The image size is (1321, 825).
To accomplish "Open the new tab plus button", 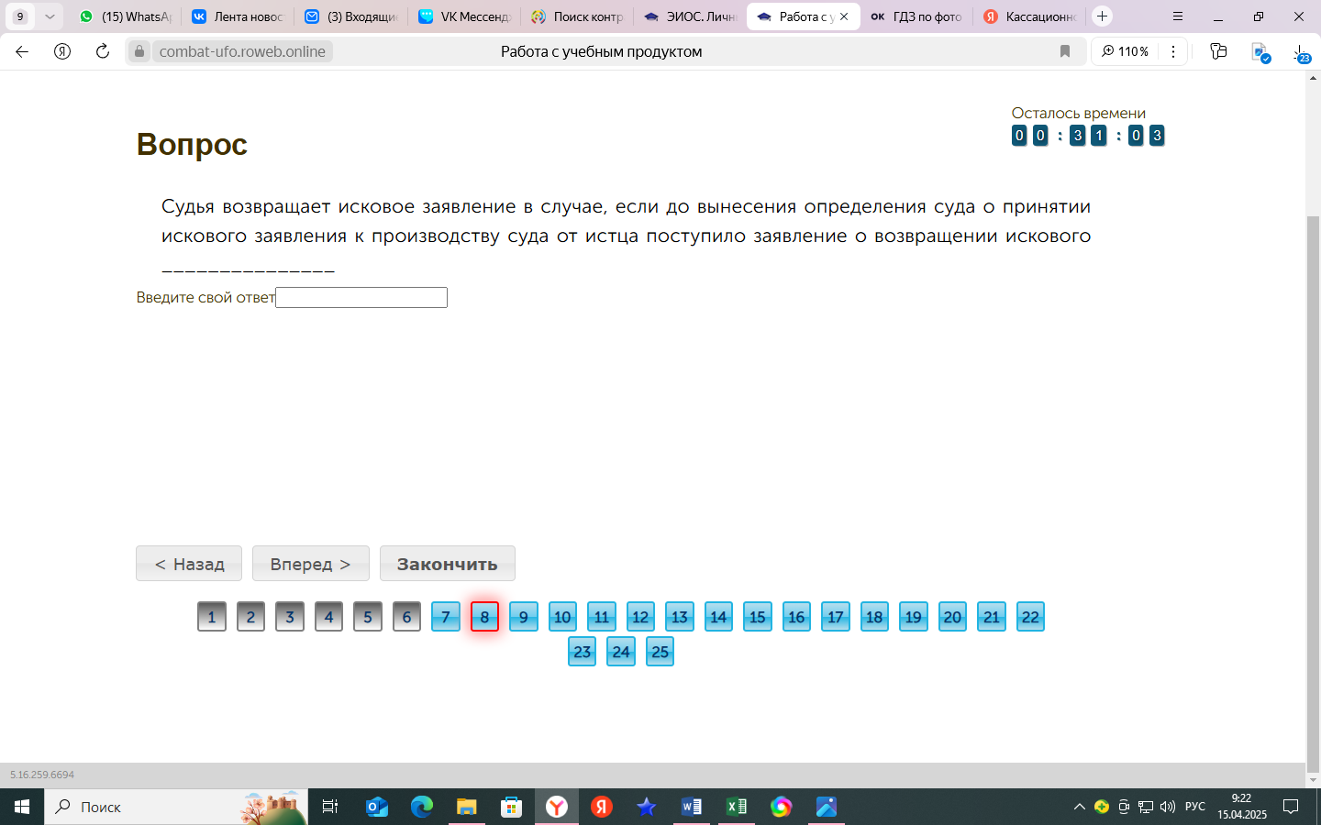I will [x=1103, y=16].
